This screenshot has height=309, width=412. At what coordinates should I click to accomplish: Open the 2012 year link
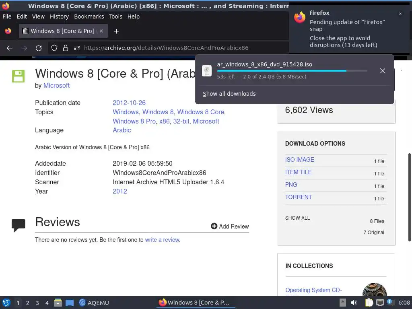pyautogui.click(x=120, y=191)
